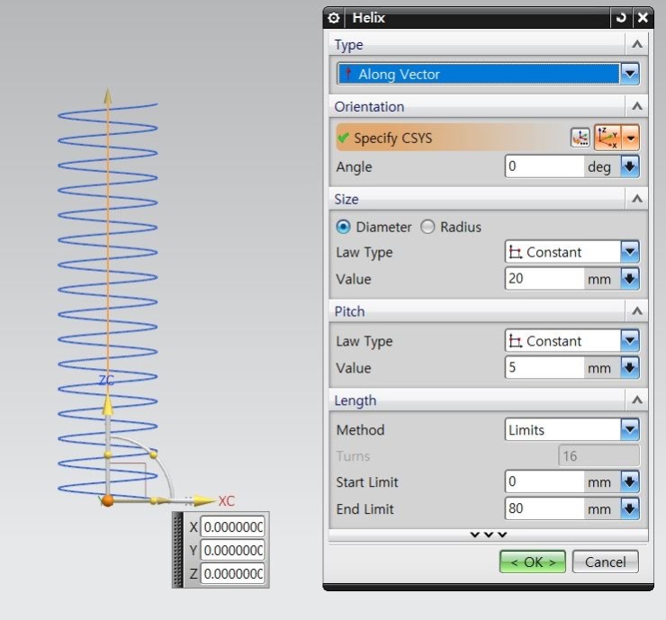
Task: Click the CSYS type icon in Orientation
Action: click(609, 138)
